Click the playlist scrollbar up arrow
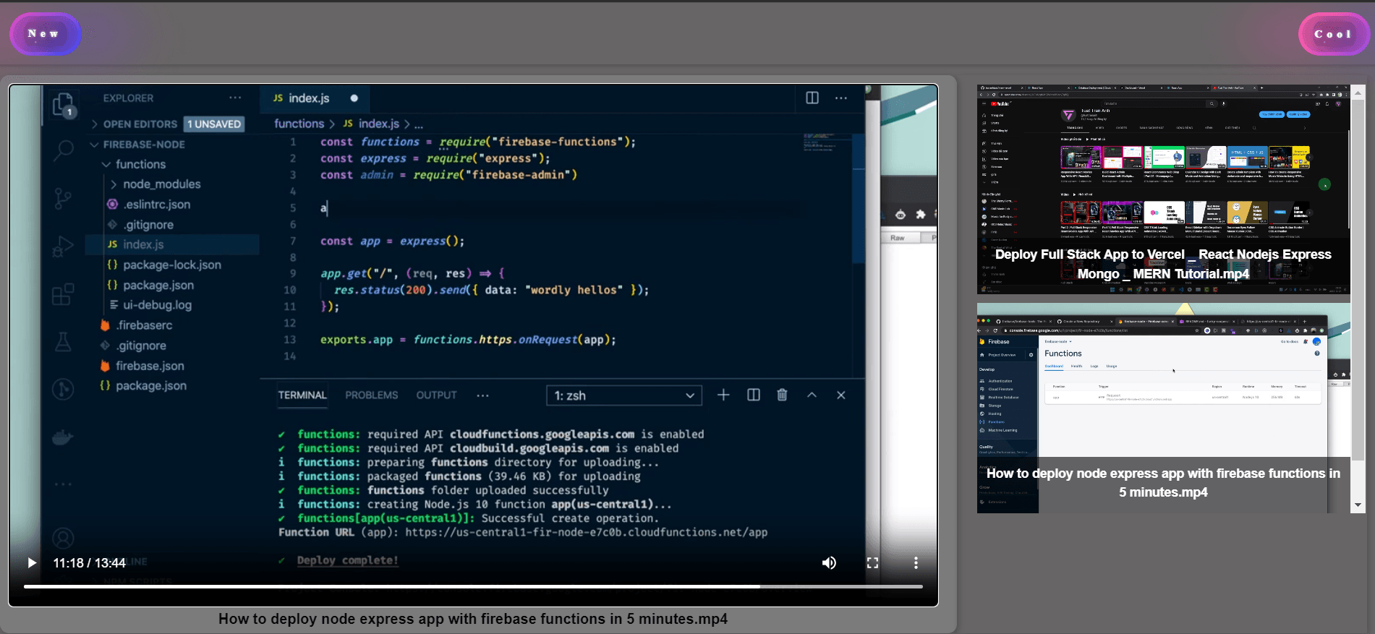Screen dimensions: 1375x634 1358,92
